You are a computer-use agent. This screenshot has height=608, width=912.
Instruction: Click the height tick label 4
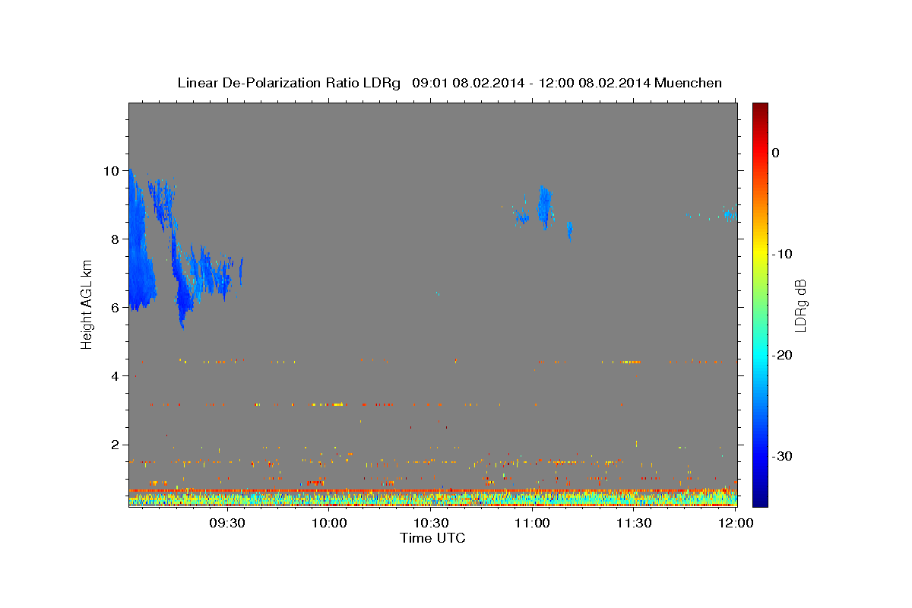pyautogui.click(x=116, y=375)
